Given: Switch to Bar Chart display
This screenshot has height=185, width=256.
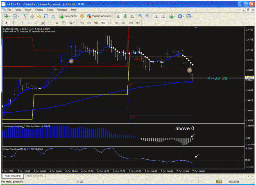Looking at the screenshot, I should click(x=118, y=16).
